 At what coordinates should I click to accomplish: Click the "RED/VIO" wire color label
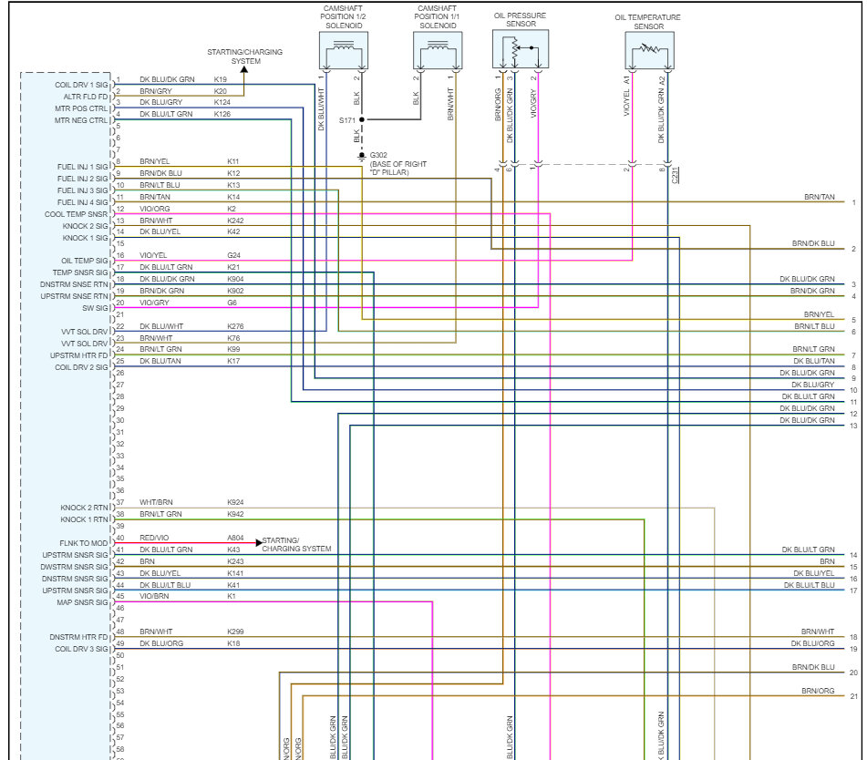tap(154, 538)
